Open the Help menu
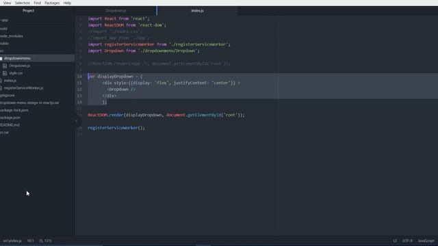 (x=67, y=3)
